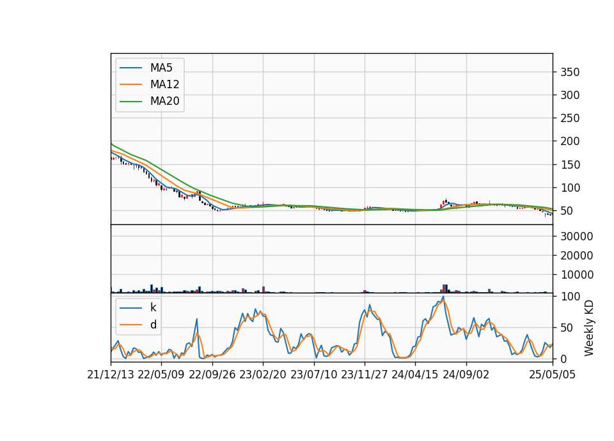Screen dimensions: 614x441
Task: Click the 22/05/09 date label
Action: tap(161, 375)
